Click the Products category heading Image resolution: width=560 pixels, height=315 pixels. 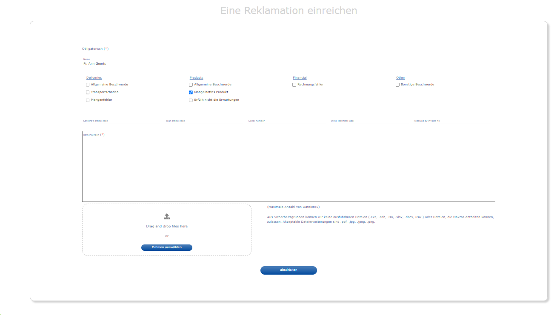click(196, 78)
